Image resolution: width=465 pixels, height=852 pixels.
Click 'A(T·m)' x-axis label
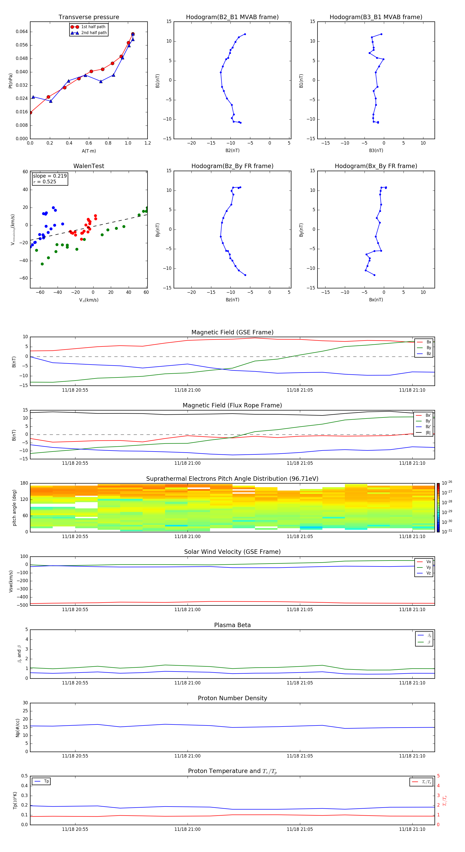point(89,151)
